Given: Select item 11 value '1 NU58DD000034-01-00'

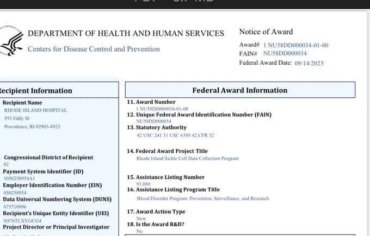Looking at the screenshot, I should [x=162, y=109].
